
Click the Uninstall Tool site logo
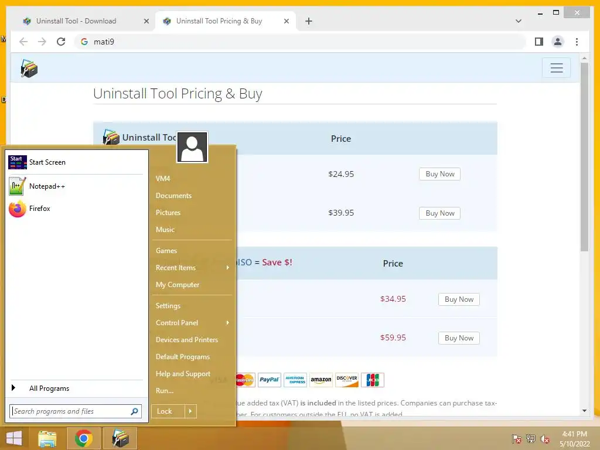tap(29, 69)
